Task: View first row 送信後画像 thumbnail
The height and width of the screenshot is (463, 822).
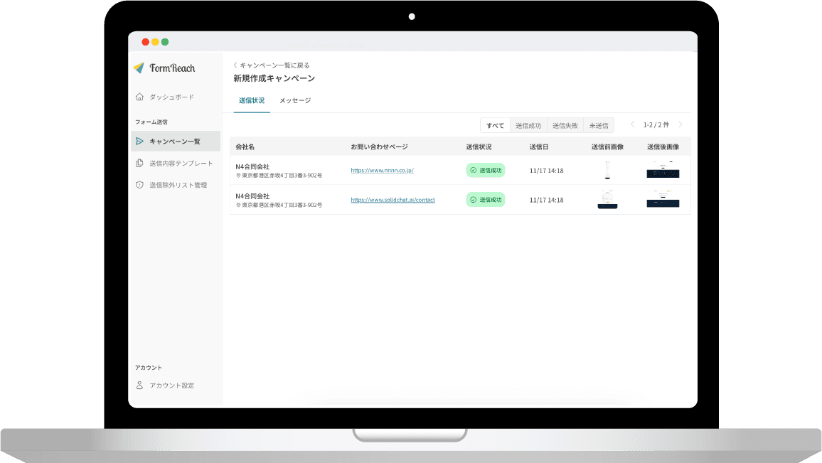Action: tap(663, 170)
